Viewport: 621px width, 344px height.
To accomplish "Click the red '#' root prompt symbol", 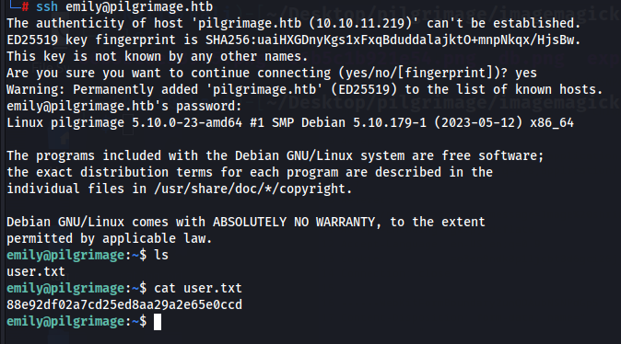I will [25, 6].
